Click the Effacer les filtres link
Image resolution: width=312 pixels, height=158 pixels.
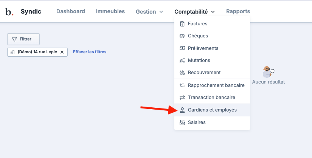[x=90, y=52]
